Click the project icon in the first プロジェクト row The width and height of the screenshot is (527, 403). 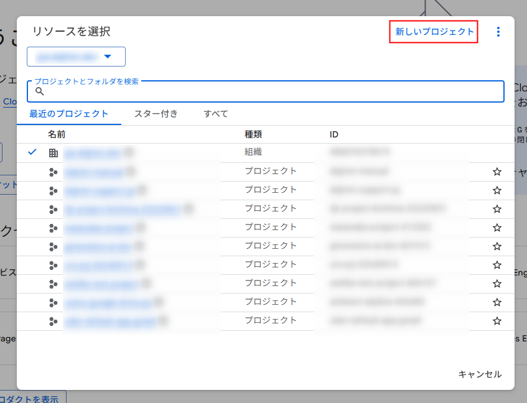pos(53,172)
